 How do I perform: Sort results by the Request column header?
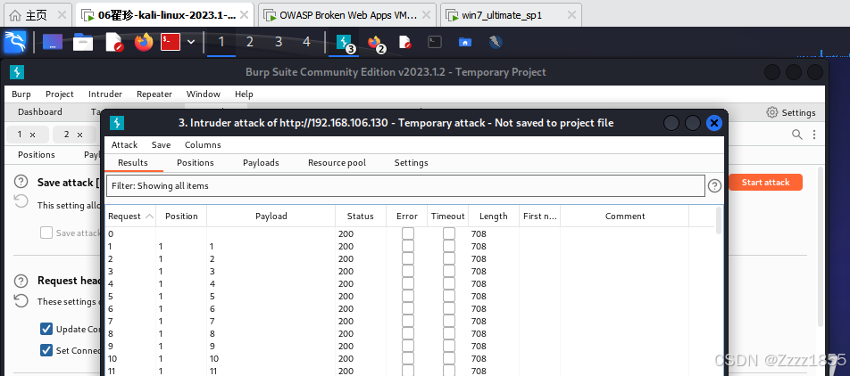pos(130,216)
